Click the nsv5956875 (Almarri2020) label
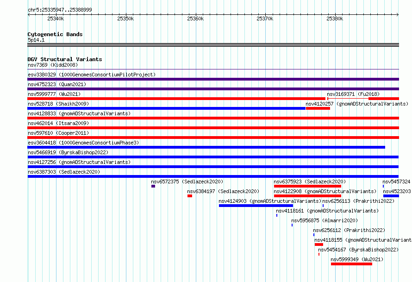412x282 pixels. tap(325, 220)
